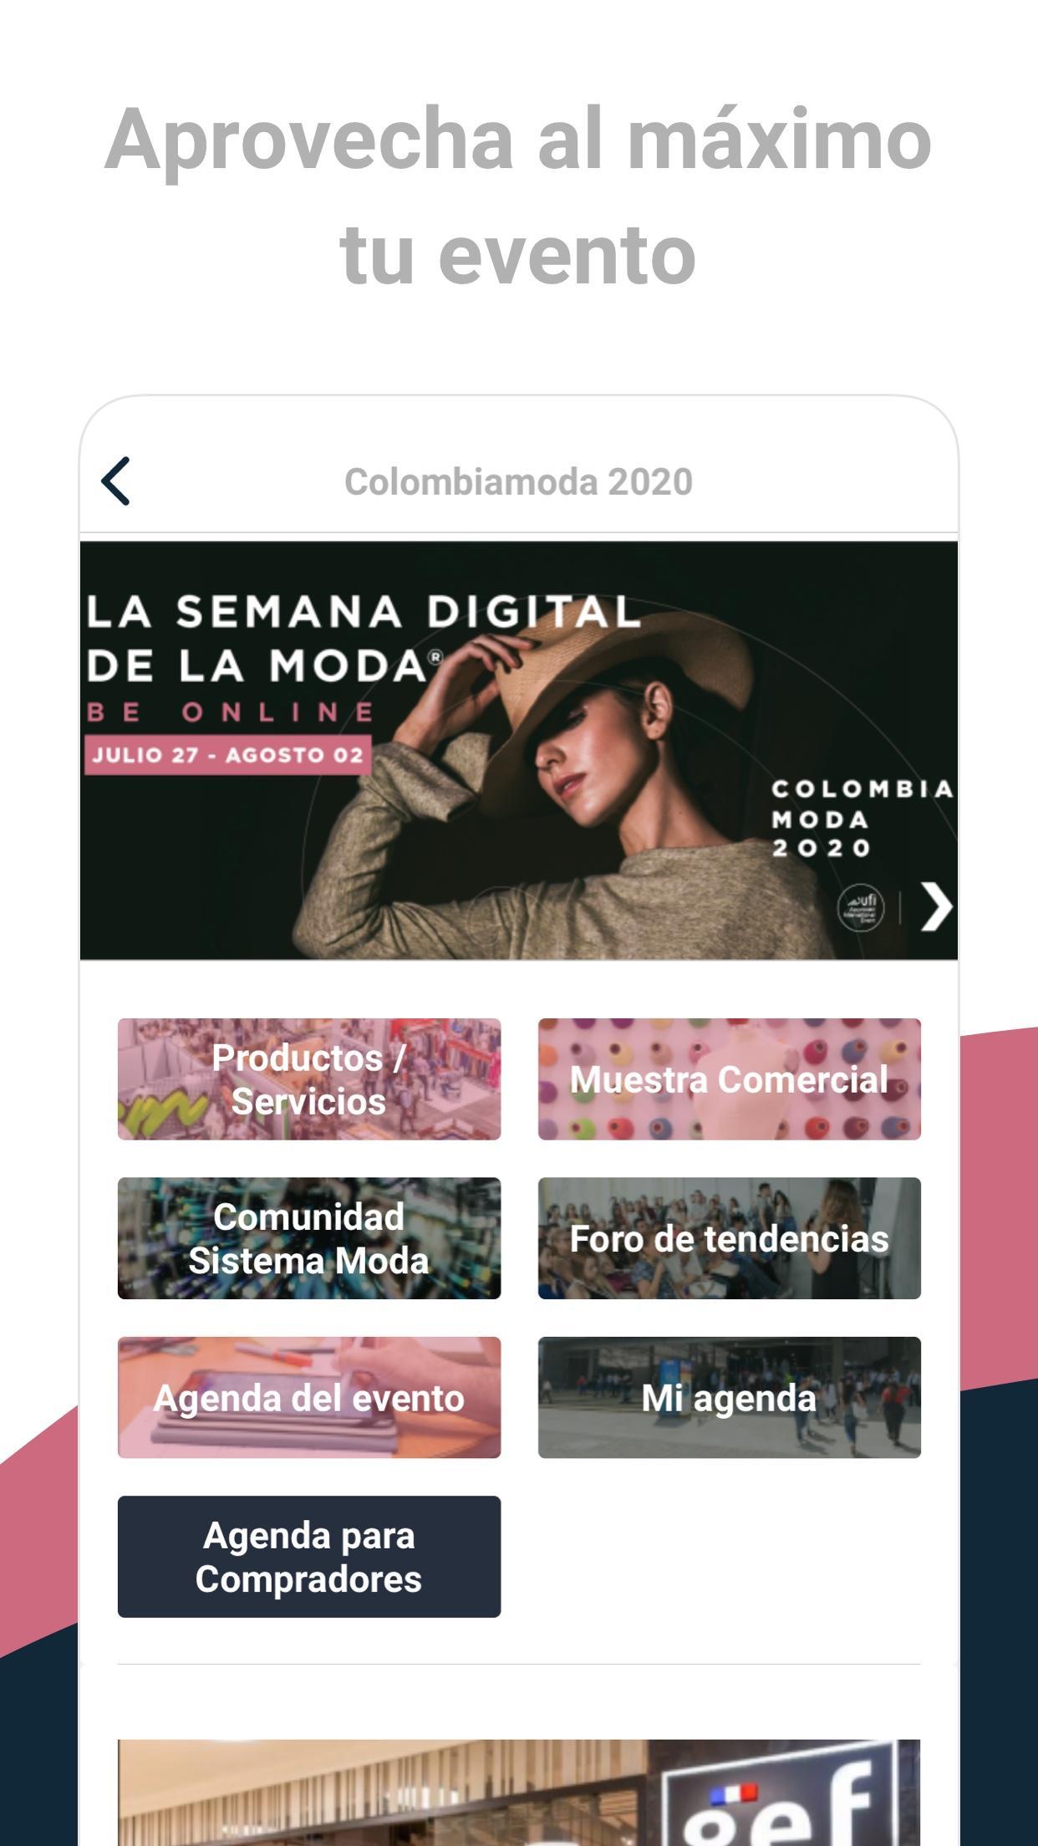This screenshot has width=1038, height=1846.
Task: Tap the Aprovecha al máximo heading
Action: pos(518,196)
